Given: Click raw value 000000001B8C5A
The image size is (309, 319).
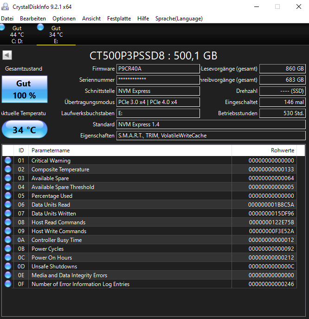Looking at the screenshot, I should (x=271, y=205).
